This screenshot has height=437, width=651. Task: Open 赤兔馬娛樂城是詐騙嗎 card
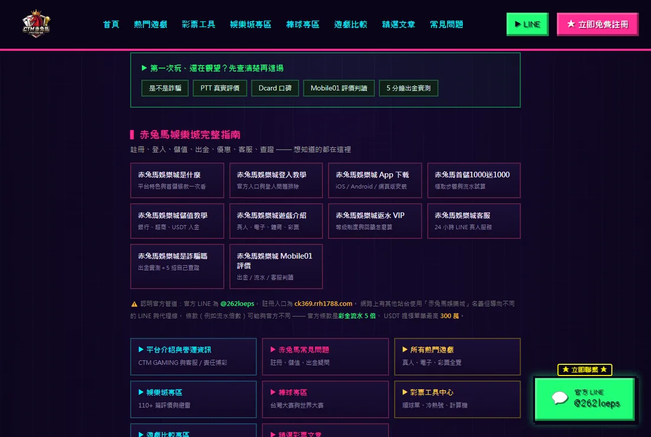[178, 266]
